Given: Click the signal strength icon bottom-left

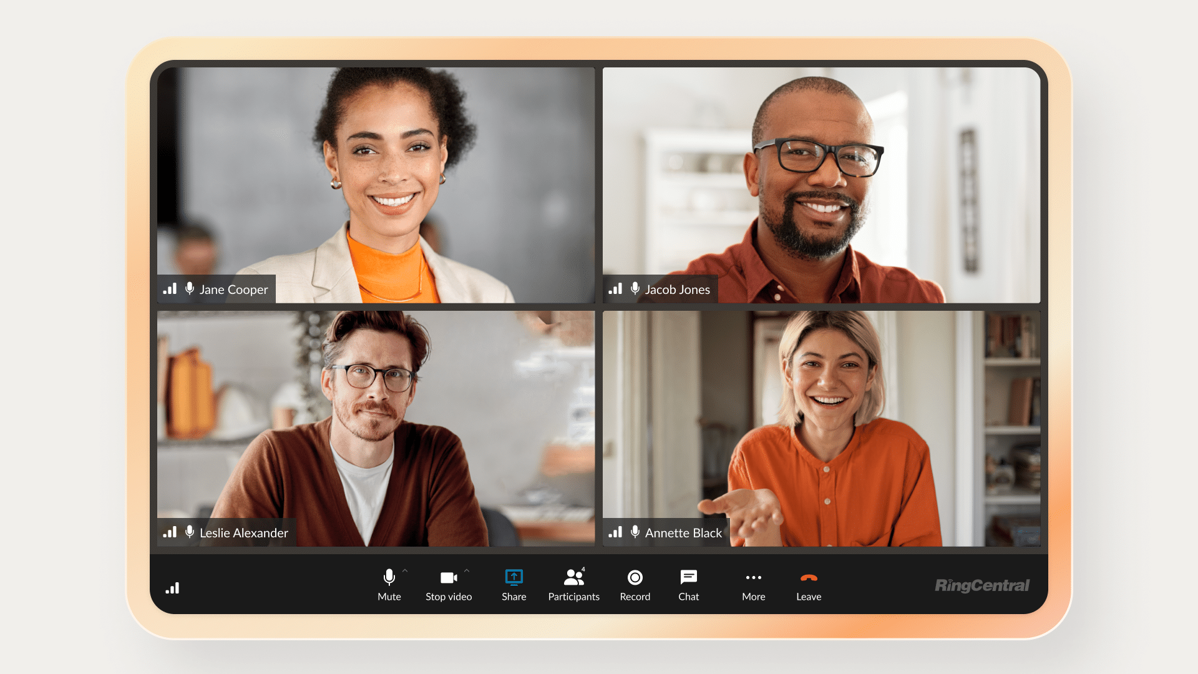Looking at the screenshot, I should pyautogui.click(x=173, y=589).
